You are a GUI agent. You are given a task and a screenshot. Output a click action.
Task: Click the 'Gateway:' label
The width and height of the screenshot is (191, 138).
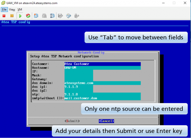pyautogui.click(x=39, y=79)
